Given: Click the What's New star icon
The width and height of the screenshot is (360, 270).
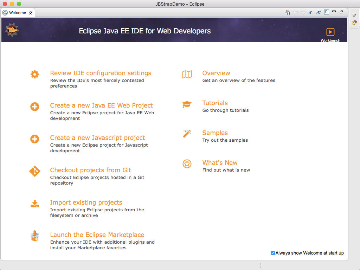Looking at the screenshot, I should point(187,164).
